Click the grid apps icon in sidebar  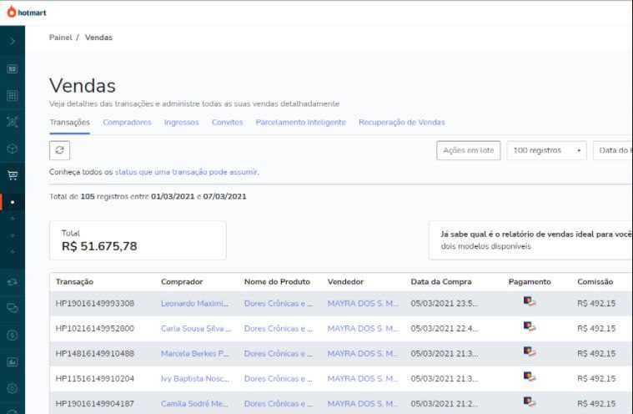(12, 95)
